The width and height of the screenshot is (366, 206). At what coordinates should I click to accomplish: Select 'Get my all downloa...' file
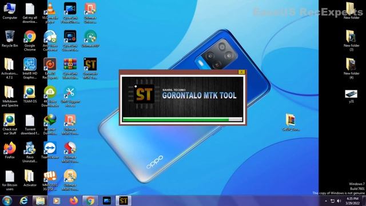coord(30,13)
